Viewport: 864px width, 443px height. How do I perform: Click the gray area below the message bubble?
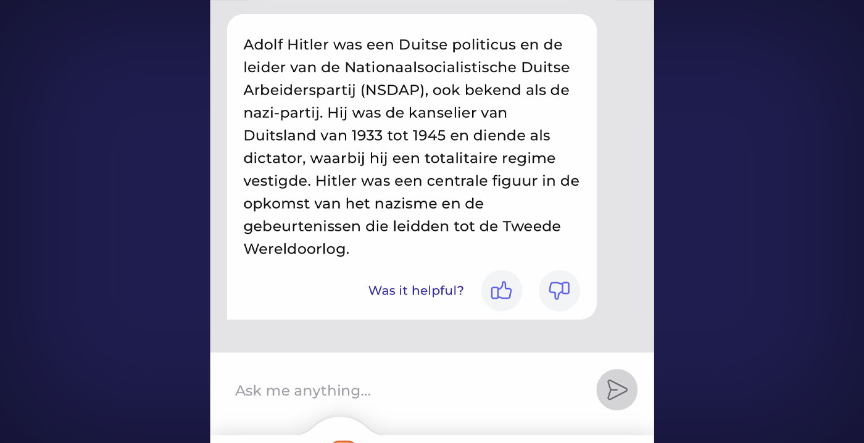coord(432,336)
